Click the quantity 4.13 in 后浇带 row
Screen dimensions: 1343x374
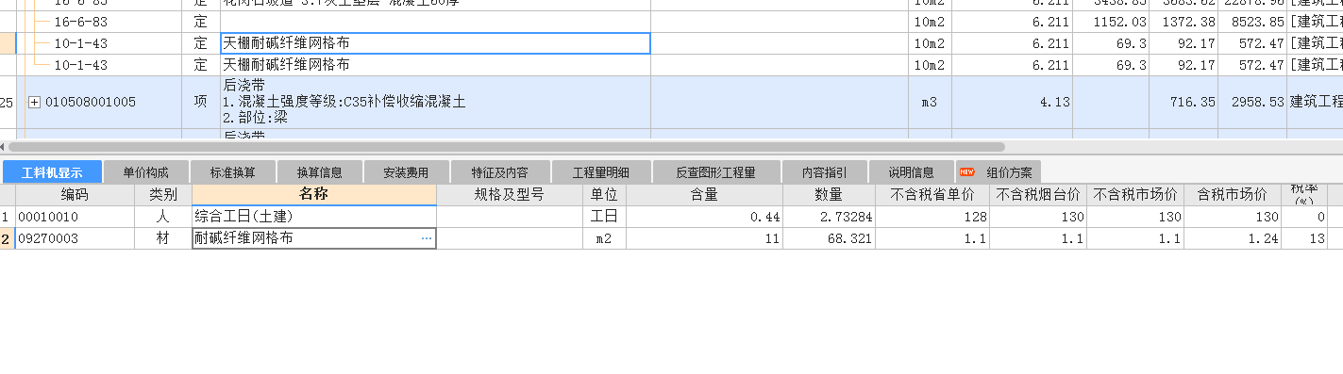(1012, 103)
